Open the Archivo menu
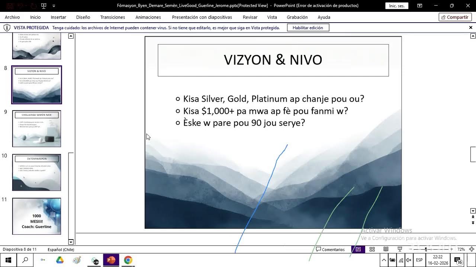 click(12, 17)
